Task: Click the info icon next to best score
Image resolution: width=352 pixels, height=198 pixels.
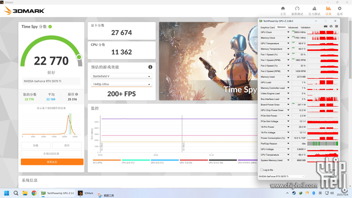Action: pyautogui.click(x=77, y=94)
